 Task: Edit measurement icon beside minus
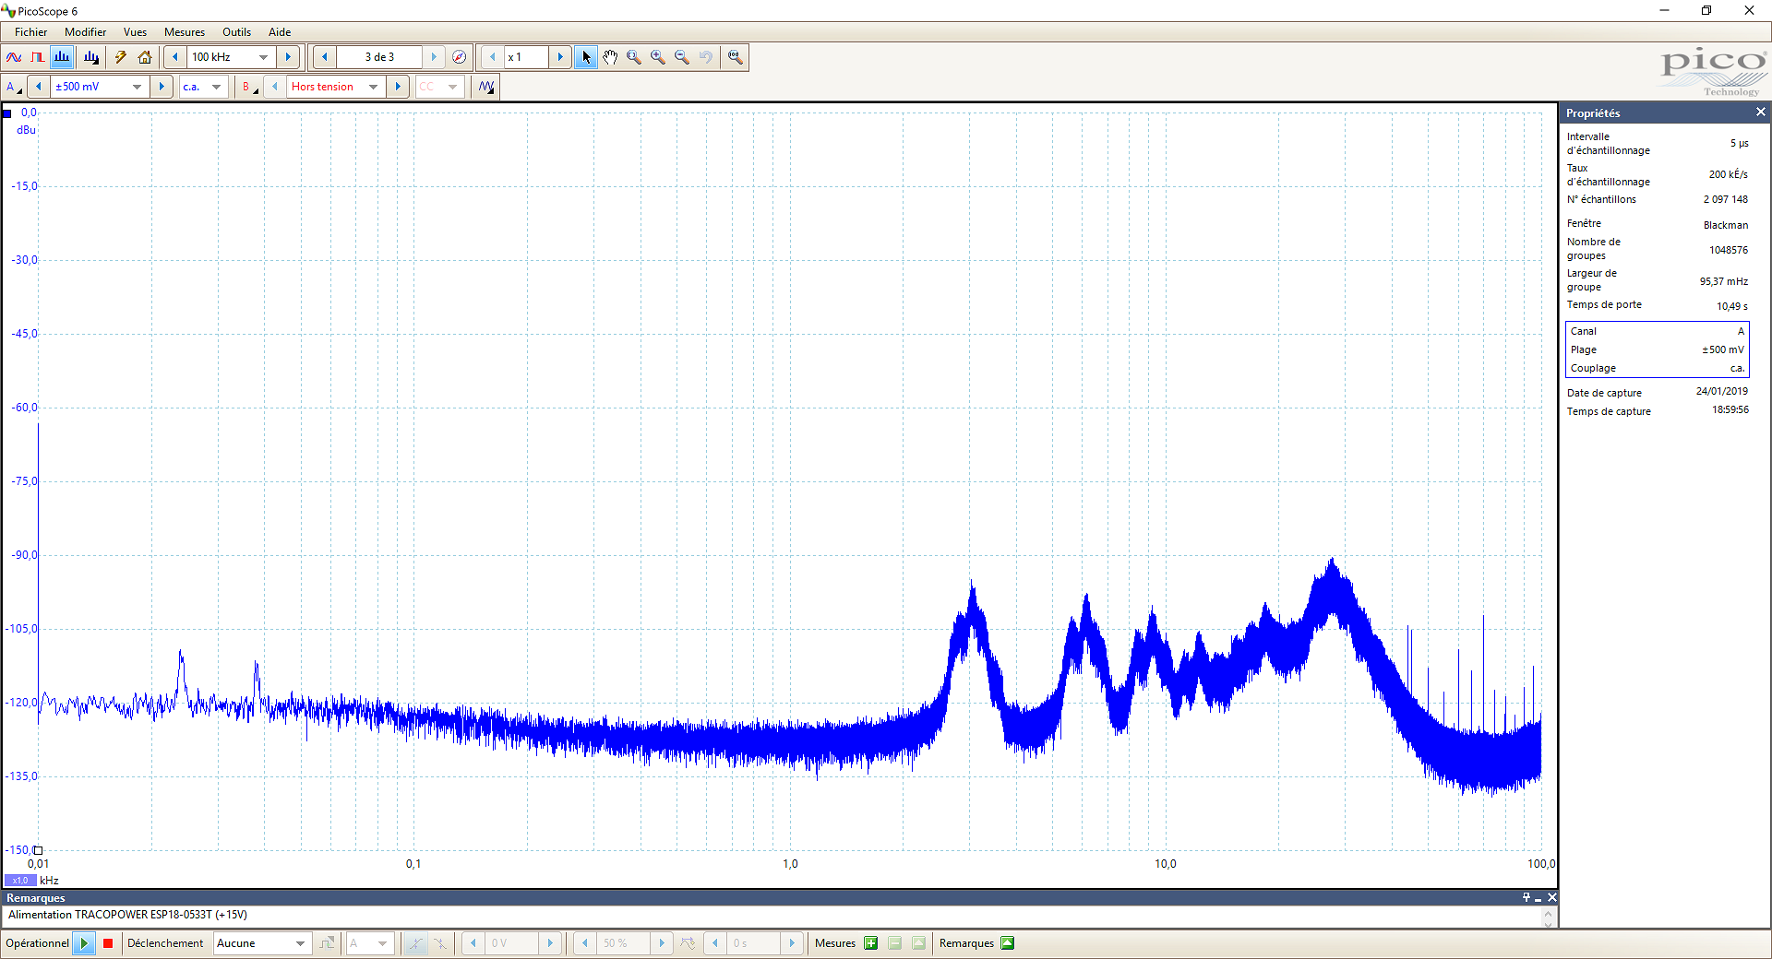click(918, 943)
